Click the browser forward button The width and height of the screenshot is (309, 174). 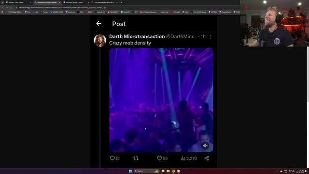(7, 8)
